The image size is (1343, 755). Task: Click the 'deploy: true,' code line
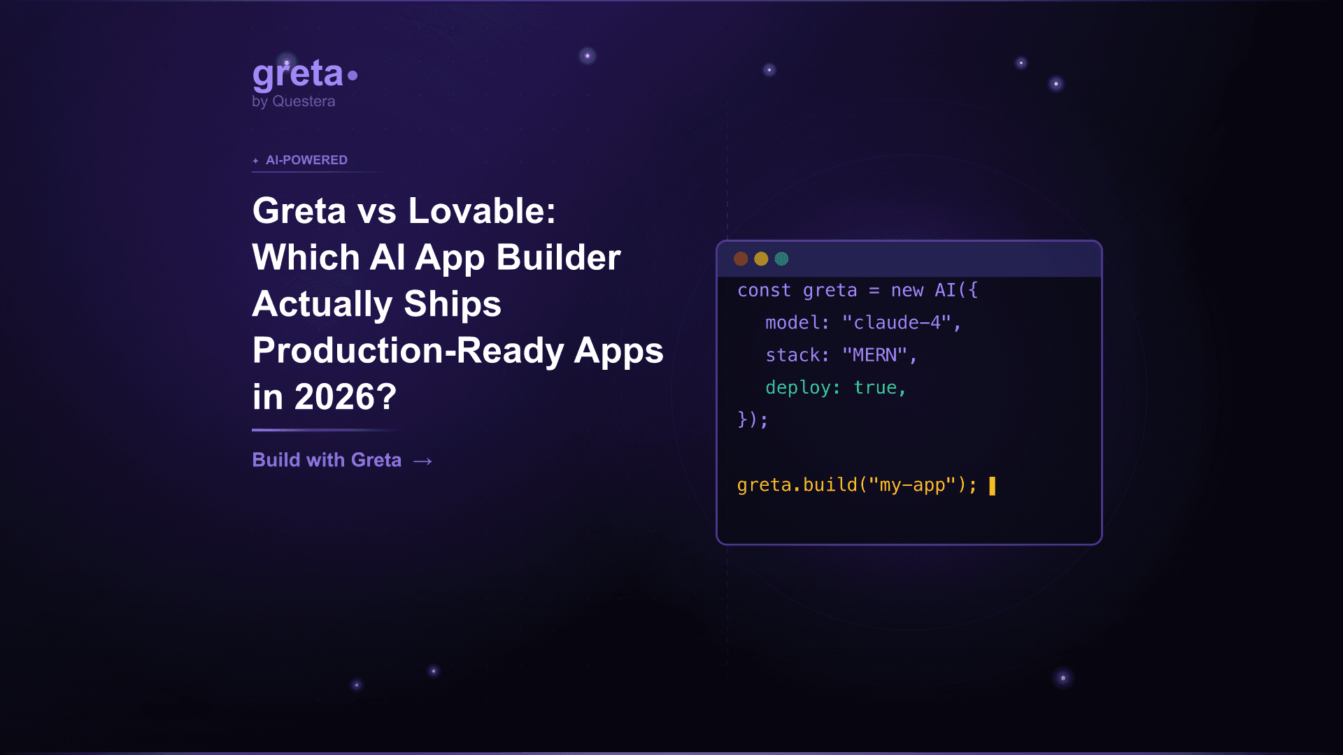[836, 387]
